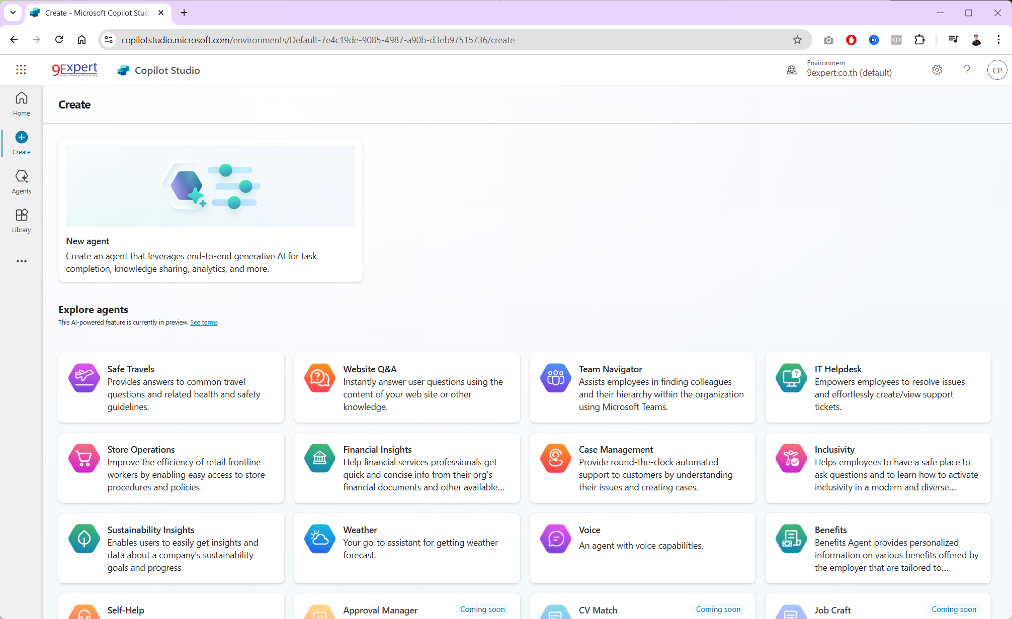The image size is (1012, 619).
Task: Open the CP profile avatar menu
Action: [997, 70]
